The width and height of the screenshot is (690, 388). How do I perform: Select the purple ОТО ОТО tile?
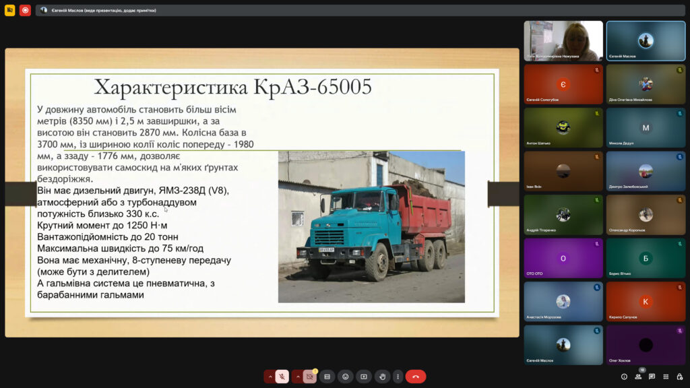[x=563, y=258]
